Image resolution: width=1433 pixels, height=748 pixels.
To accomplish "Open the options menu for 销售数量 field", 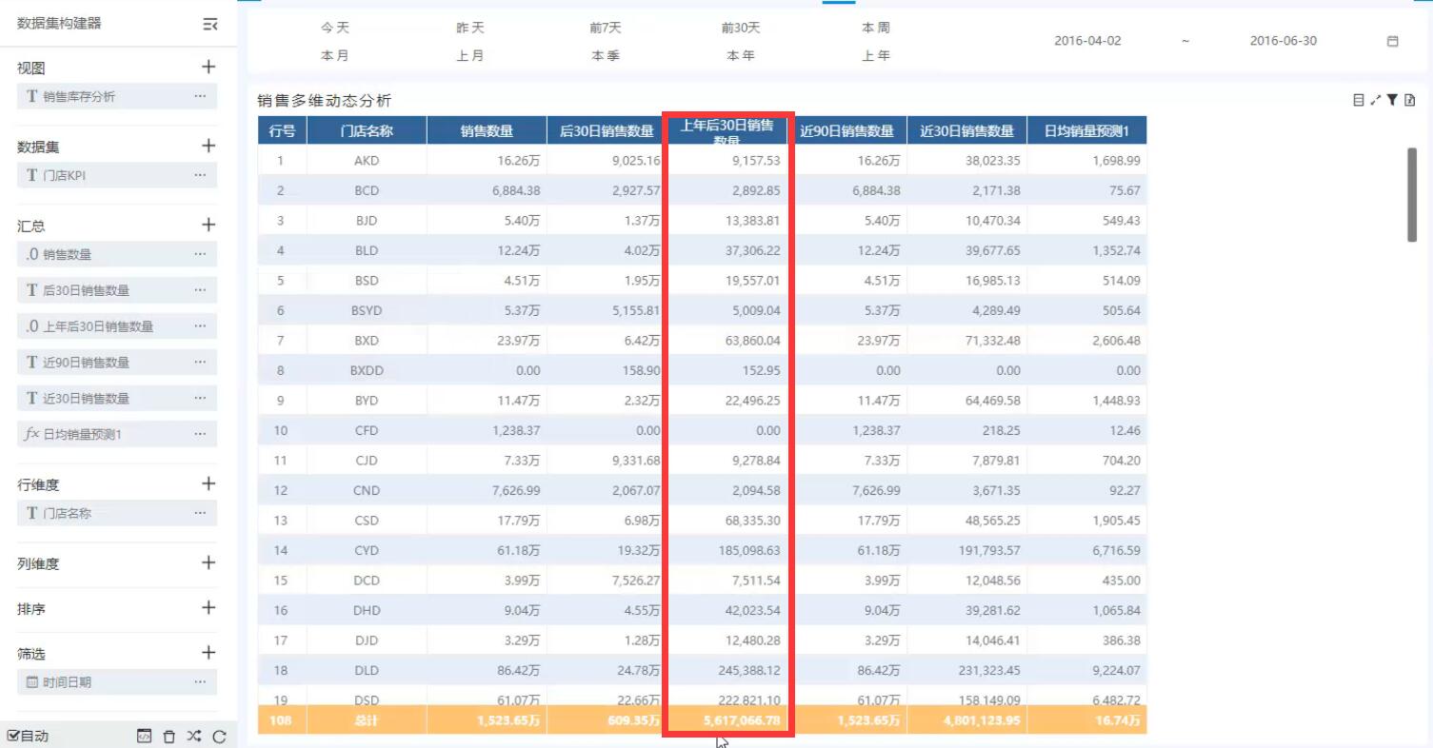I will (x=200, y=254).
